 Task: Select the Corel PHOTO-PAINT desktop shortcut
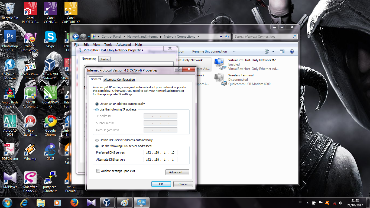tap(30, 13)
